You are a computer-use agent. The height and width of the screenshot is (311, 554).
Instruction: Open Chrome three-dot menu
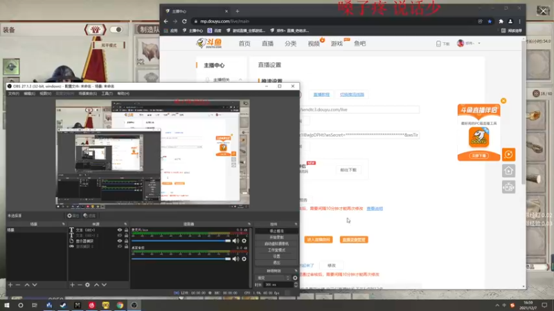520,21
